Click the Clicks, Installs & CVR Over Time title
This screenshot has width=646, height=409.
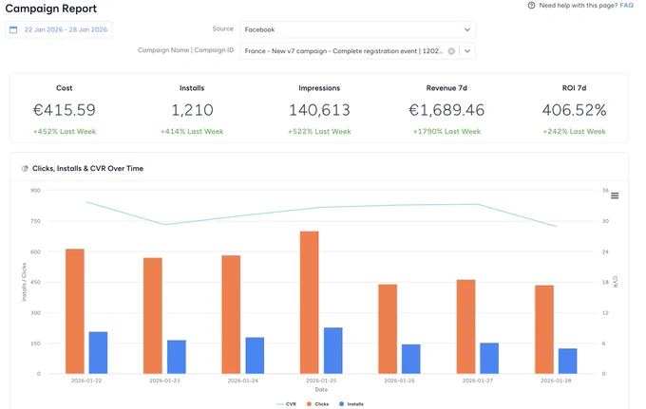[x=87, y=168]
